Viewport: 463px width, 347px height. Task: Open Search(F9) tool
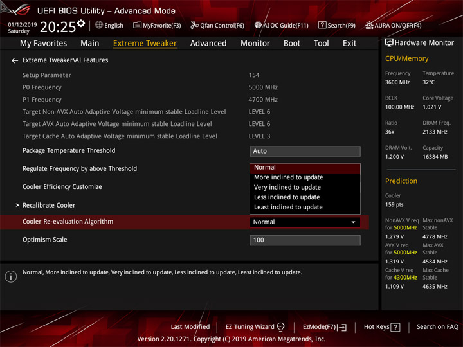(336, 25)
